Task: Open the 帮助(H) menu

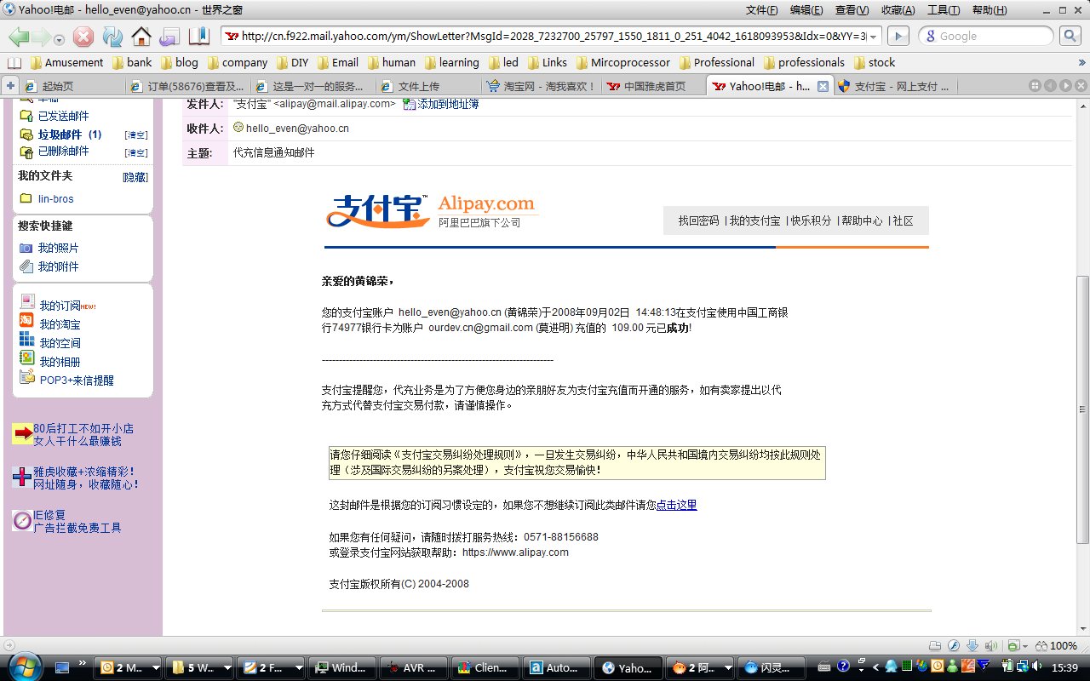Action: point(989,10)
